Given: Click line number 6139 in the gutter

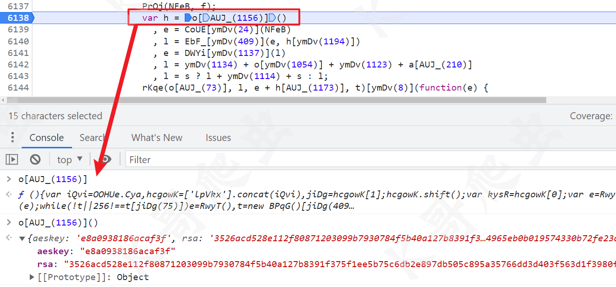Looking at the screenshot, I should [x=18, y=30].
